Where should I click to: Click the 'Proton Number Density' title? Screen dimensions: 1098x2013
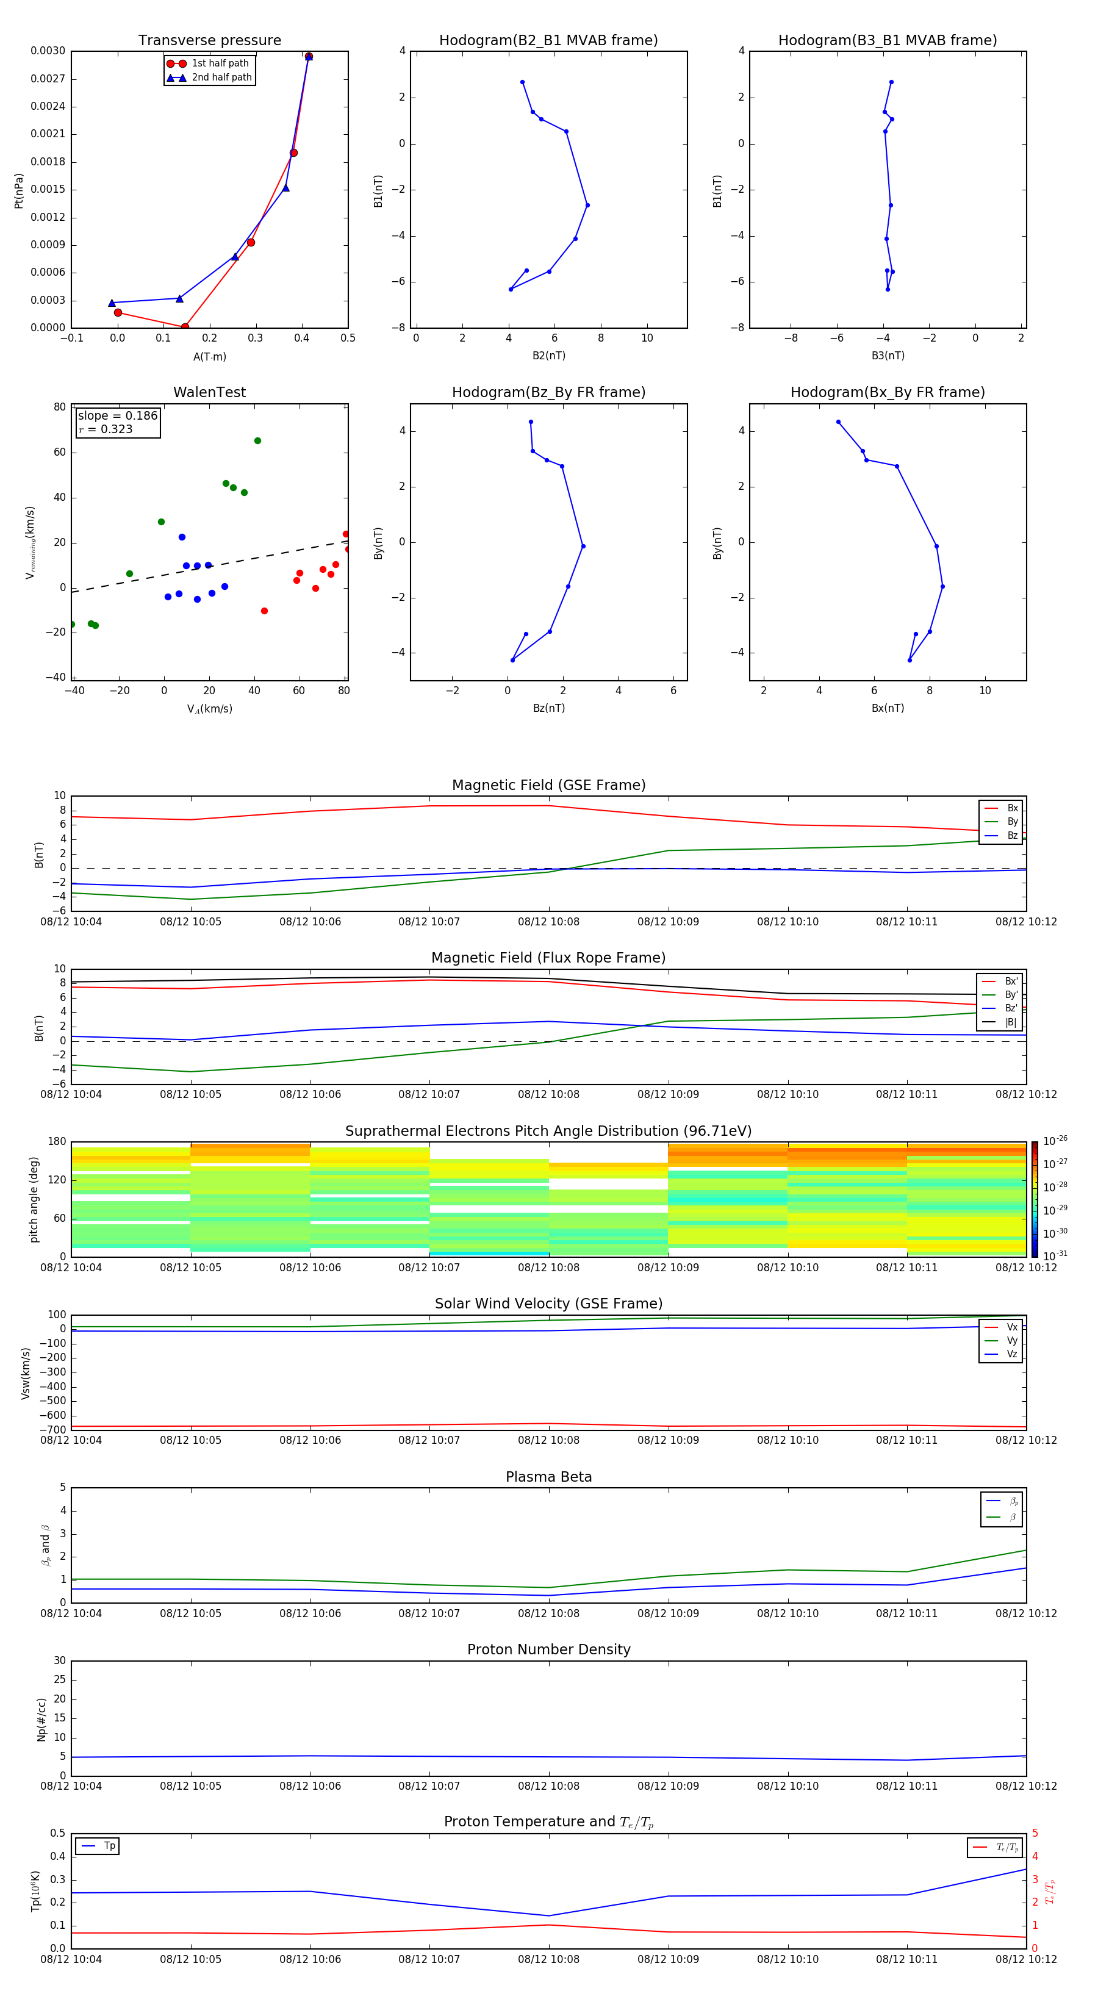click(548, 1649)
